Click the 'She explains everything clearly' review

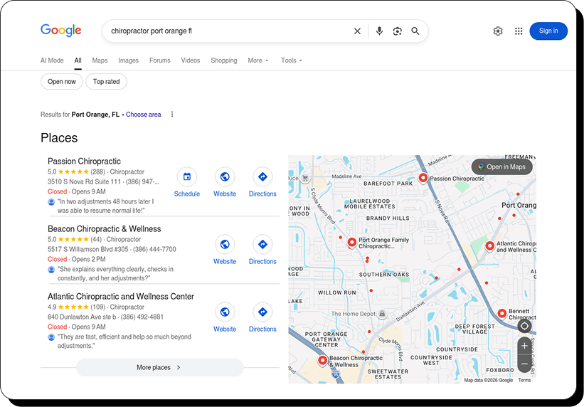115,273
